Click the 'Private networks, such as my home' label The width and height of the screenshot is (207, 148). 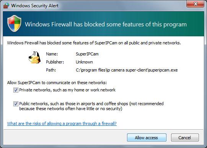click(x=67, y=90)
